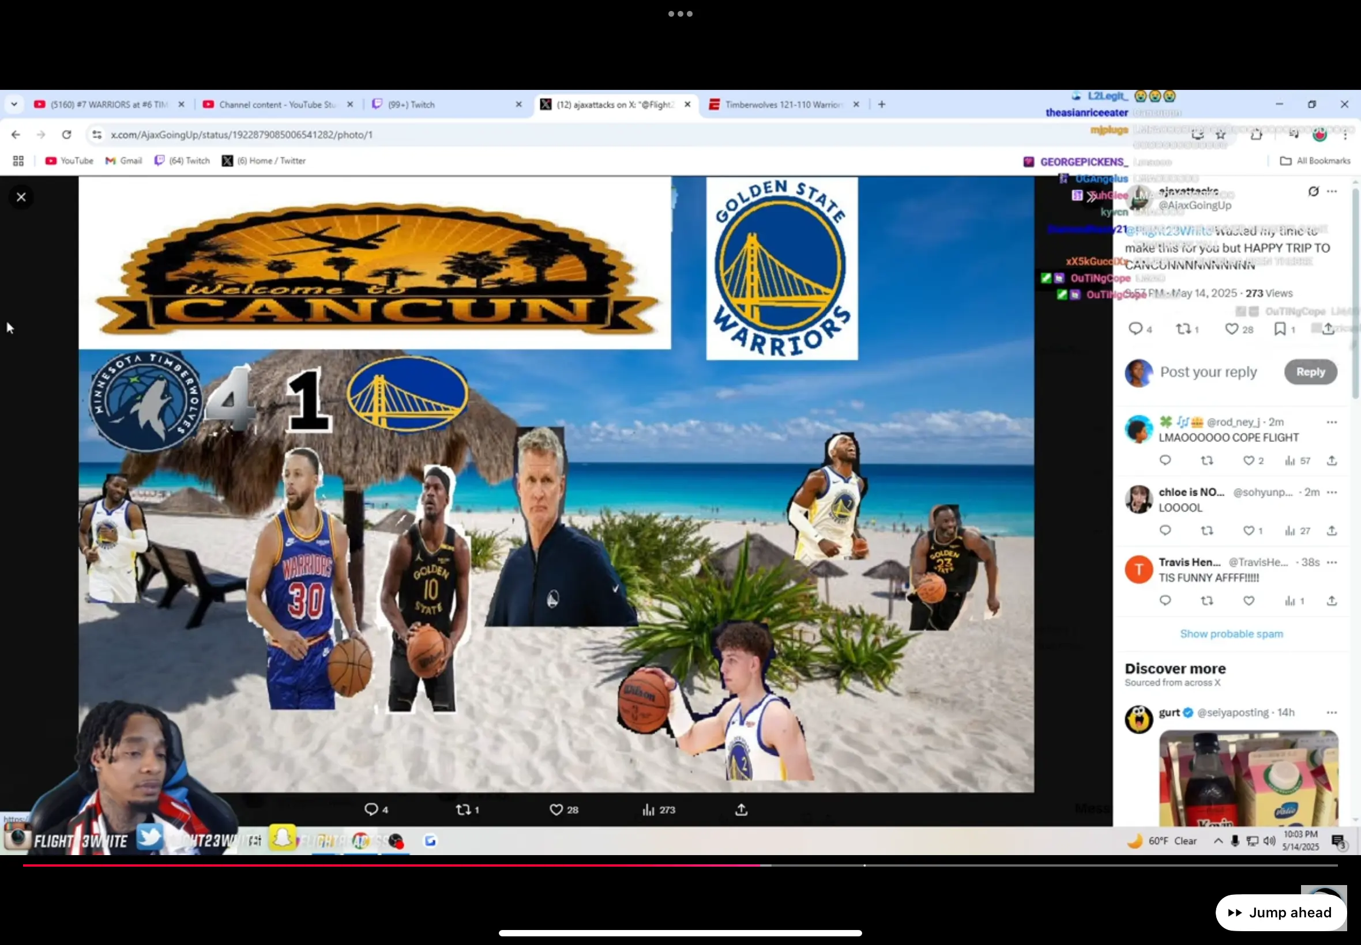
Task: Share the photo using icon below image
Action: click(x=741, y=810)
